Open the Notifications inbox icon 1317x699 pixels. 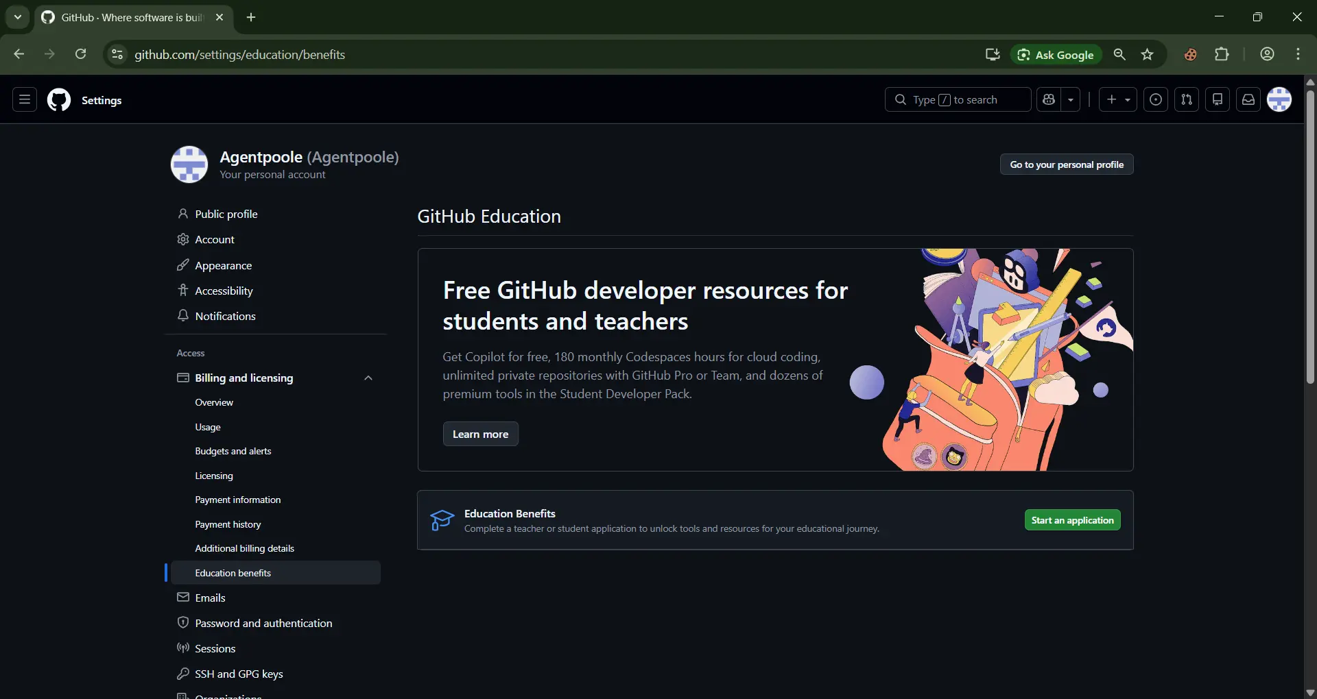click(1248, 100)
